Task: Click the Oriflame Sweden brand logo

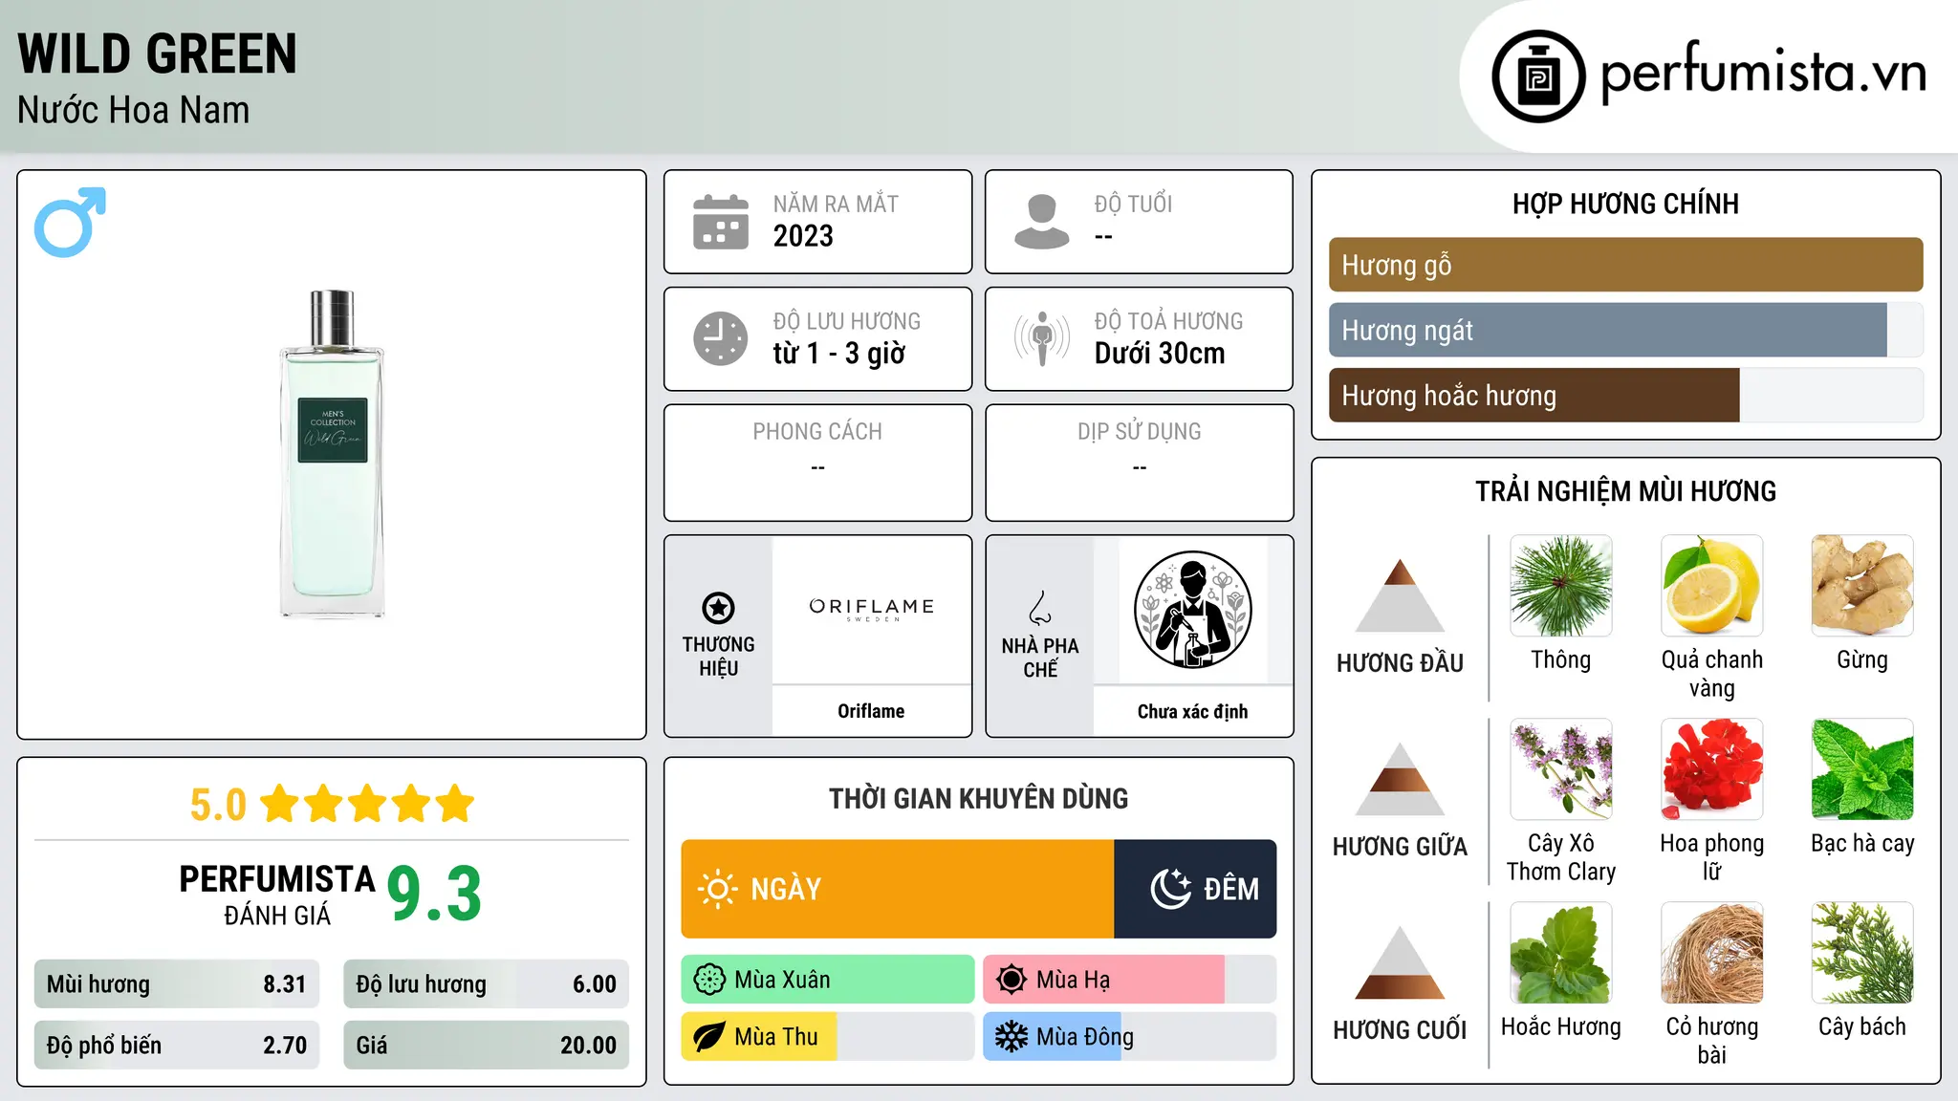Action: (x=871, y=609)
